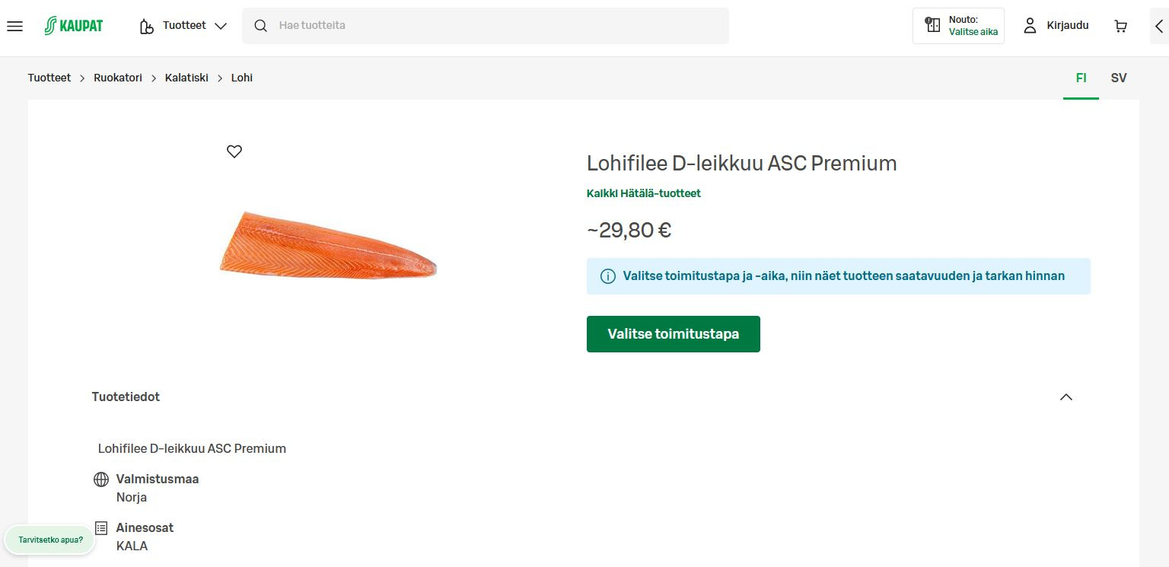Image resolution: width=1169 pixels, height=567 pixels.
Task: Collapse side panel with arrow at right edge
Action: pos(1158,26)
